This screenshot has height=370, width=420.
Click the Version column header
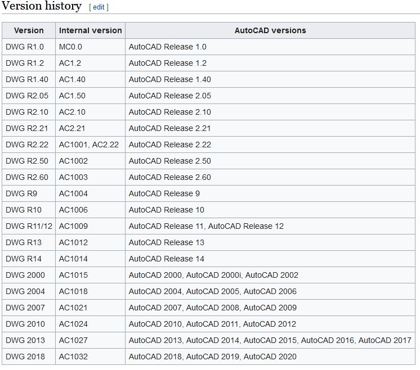(29, 30)
